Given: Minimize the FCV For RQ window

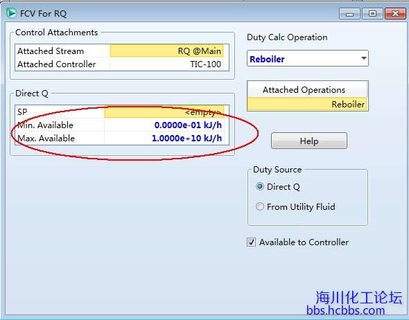Looking at the screenshot, I should pyautogui.click(x=349, y=14).
